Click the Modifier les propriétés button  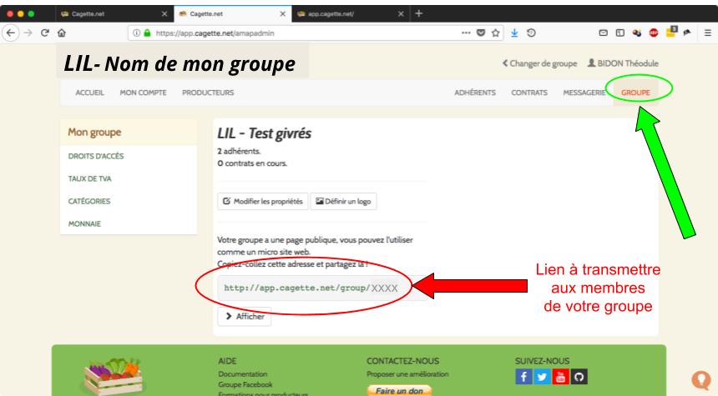point(261,200)
